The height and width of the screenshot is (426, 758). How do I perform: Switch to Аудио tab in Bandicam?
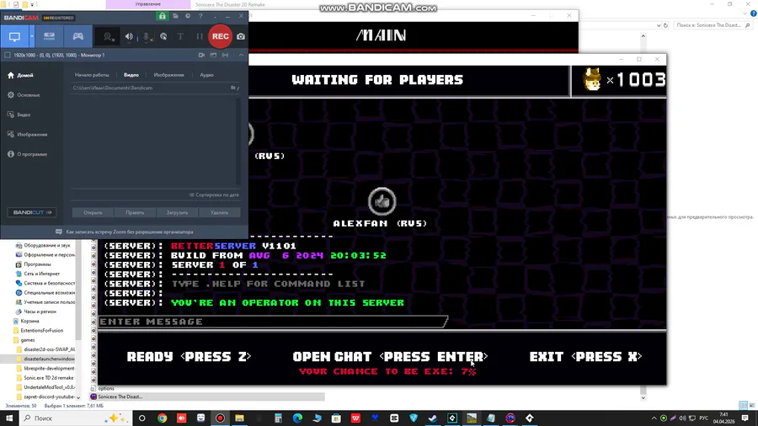206,75
